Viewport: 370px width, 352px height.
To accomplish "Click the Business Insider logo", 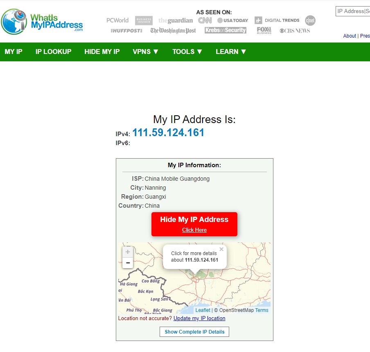I will pos(144,20).
